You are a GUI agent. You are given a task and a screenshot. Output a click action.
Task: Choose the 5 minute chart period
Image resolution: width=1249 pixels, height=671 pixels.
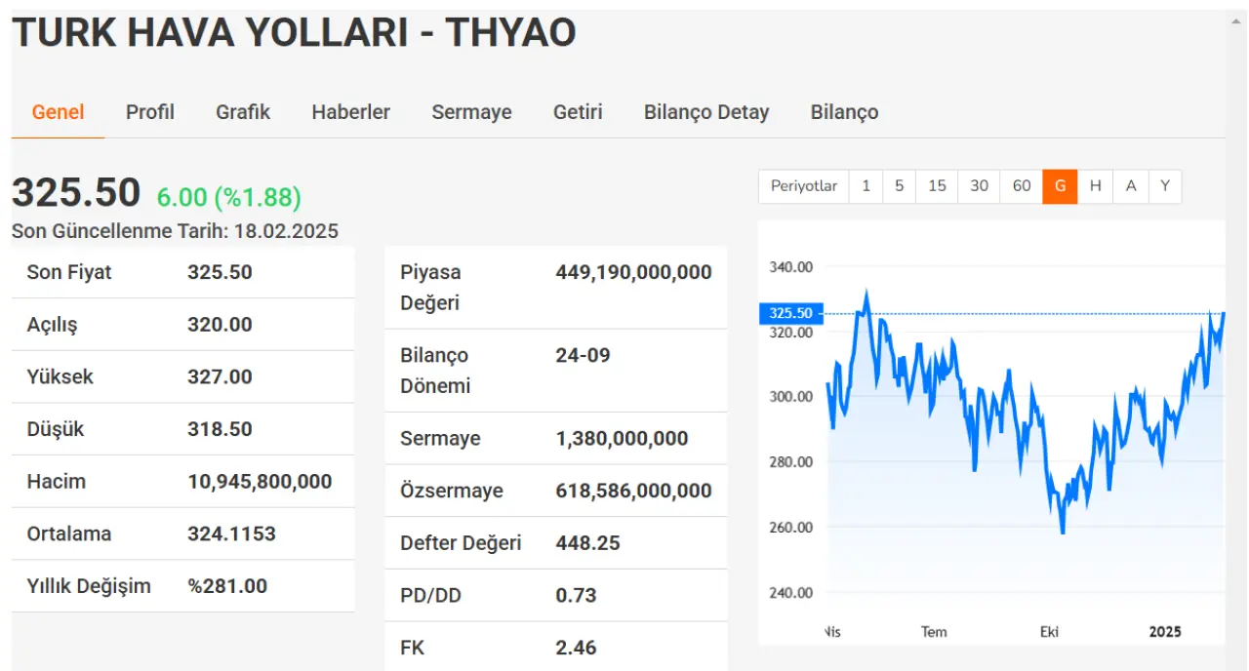[899, 186]
